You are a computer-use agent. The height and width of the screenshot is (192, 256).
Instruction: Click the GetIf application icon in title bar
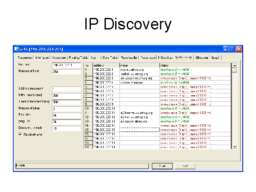tap(16, 49)
